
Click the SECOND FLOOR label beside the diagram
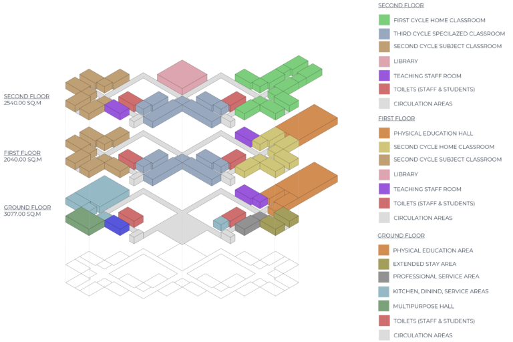27,96
